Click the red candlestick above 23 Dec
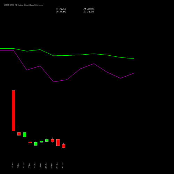Viewport: 174px width, 174px height. pyautogui.click(x=53, y=141)
